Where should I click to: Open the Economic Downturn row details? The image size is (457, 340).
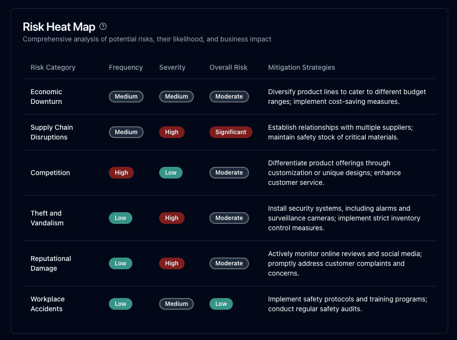coord(46,97)
